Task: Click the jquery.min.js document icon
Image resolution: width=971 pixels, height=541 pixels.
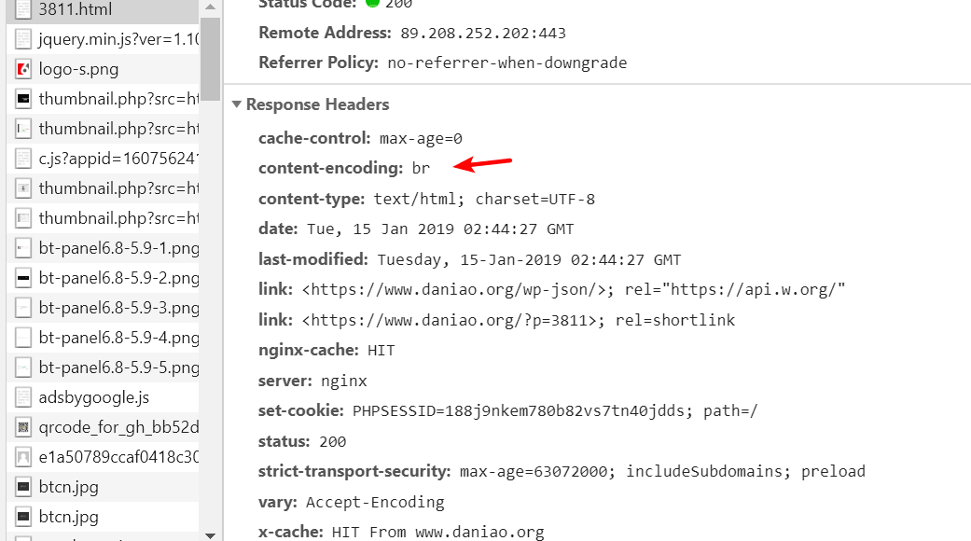Action: pos(23,39)
